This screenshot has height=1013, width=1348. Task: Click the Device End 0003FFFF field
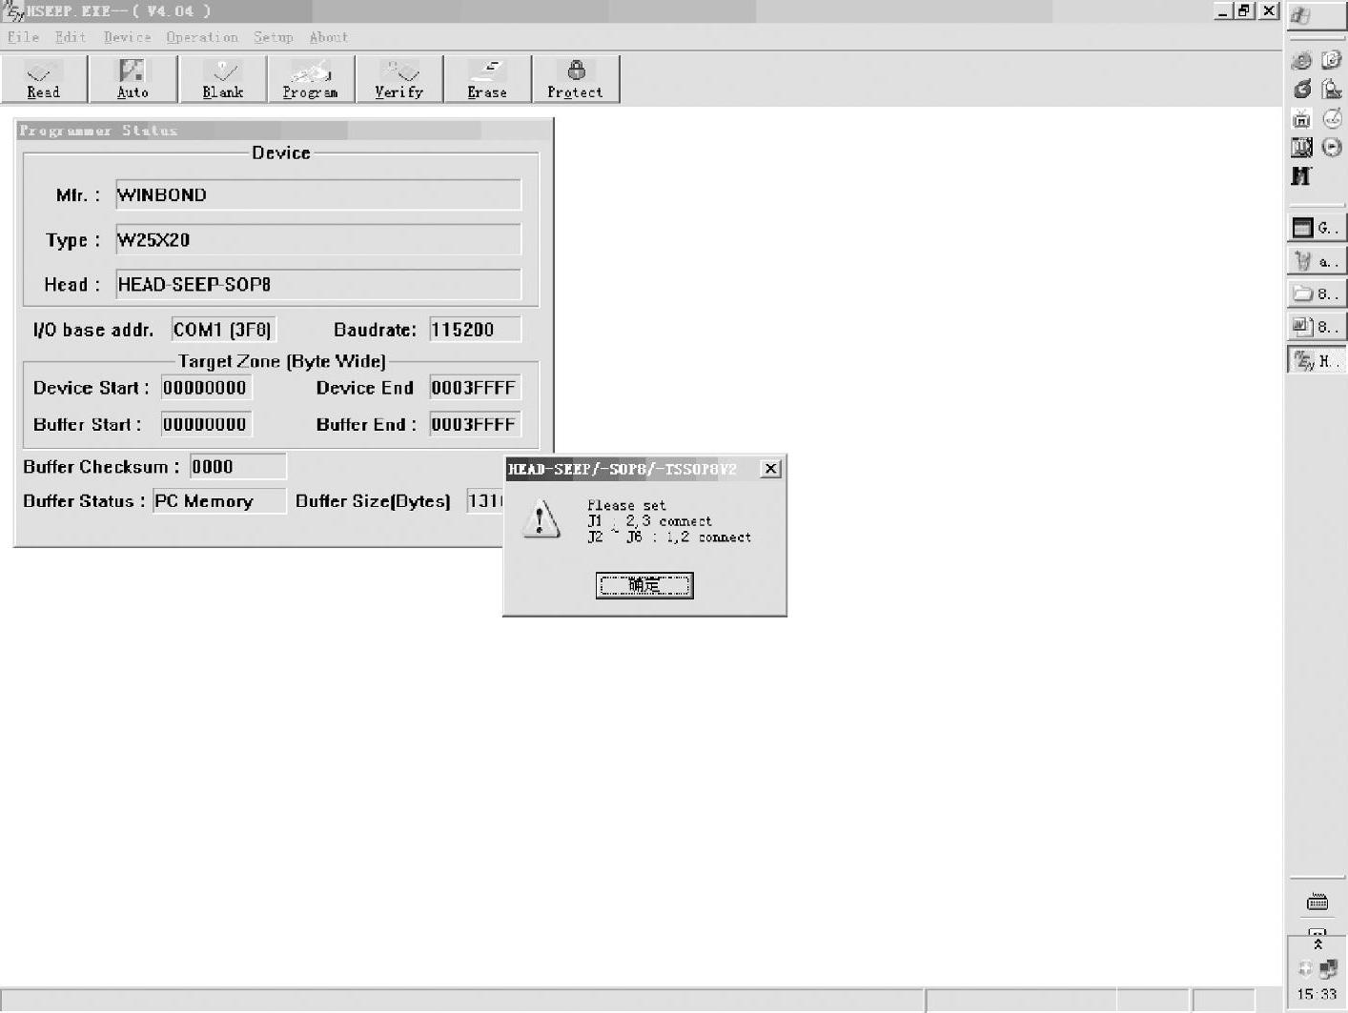coord(475,388)
